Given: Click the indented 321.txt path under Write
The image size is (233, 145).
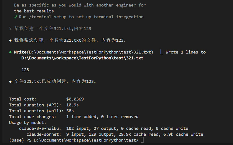Looking at the screenshot, I should pyautogui.click(x=82, y=58).
